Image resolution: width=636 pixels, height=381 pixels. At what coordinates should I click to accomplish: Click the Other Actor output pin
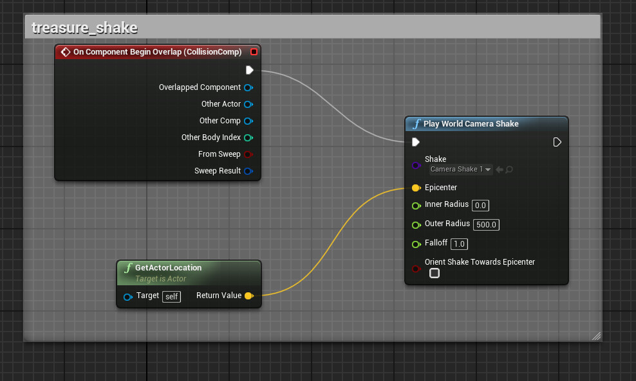pos(248,105)
